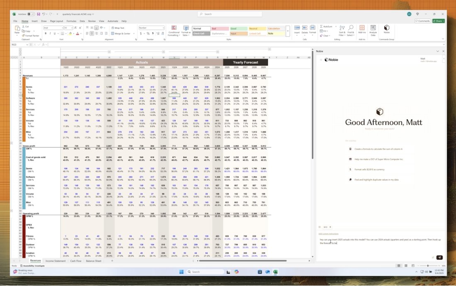Open the Number format dropdown
The image size is (456, 286).
[151, 28]
